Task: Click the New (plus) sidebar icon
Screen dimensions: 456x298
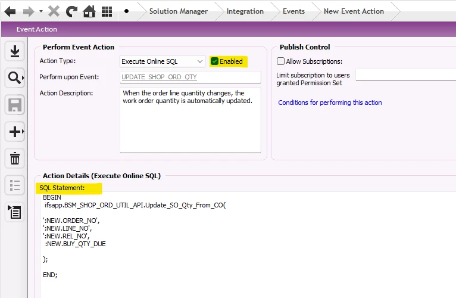Action: (x=15, y=132)
